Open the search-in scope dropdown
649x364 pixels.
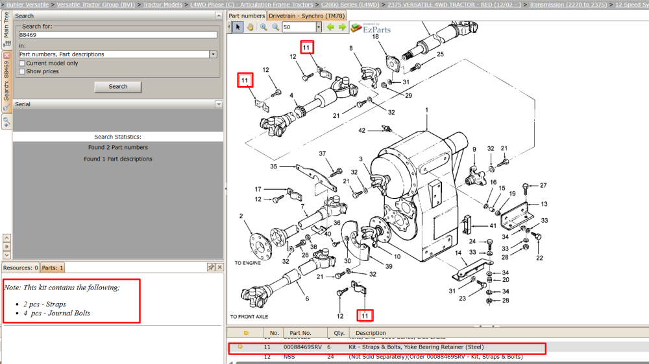click(213, 54)
